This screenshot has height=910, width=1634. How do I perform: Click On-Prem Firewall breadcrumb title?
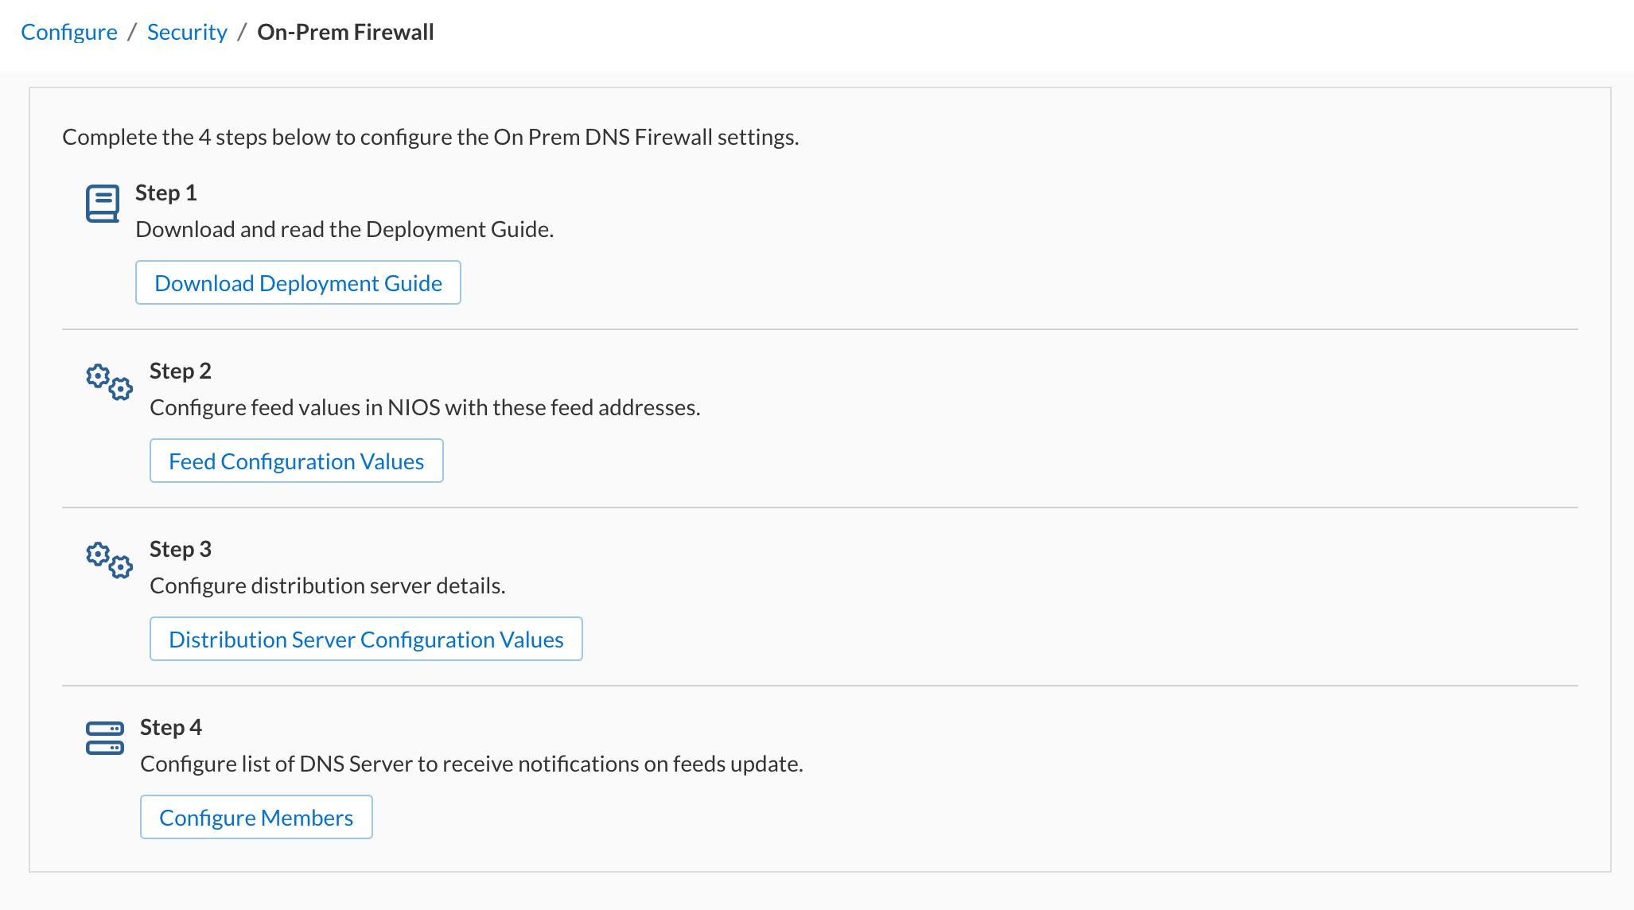345,32
